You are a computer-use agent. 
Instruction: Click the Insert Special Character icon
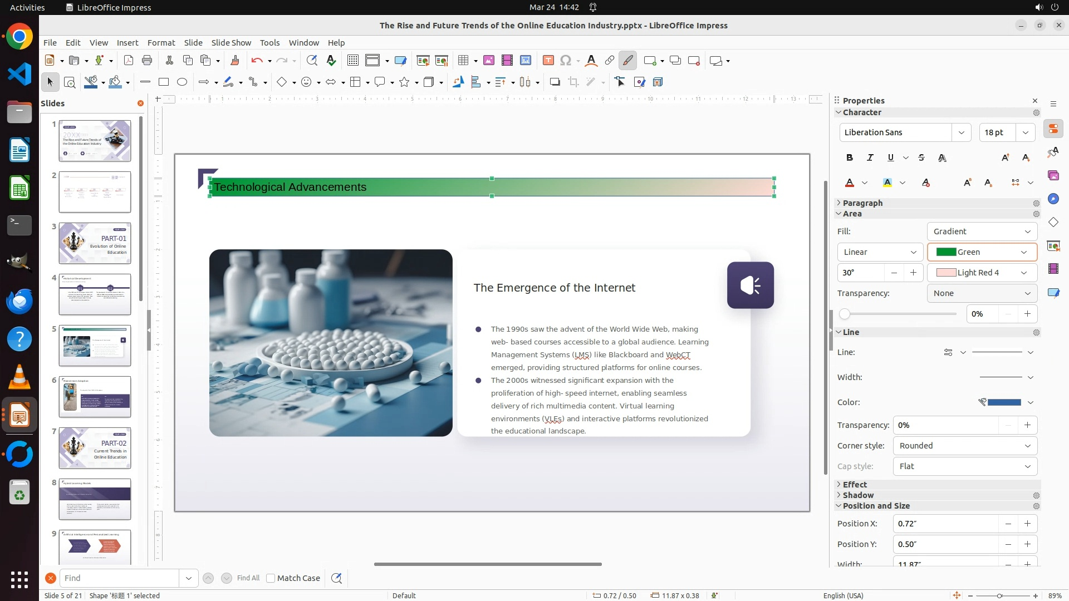coord(566,61)
